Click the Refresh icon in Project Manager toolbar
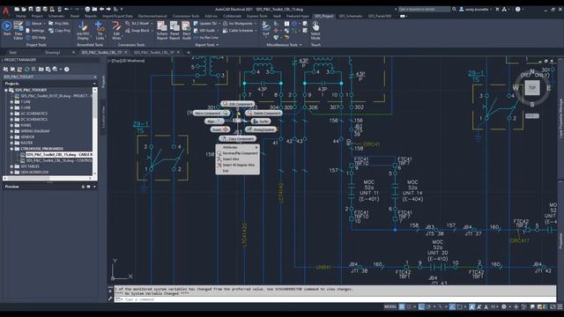The image size is (564, 317). click(x=26, y=69)
